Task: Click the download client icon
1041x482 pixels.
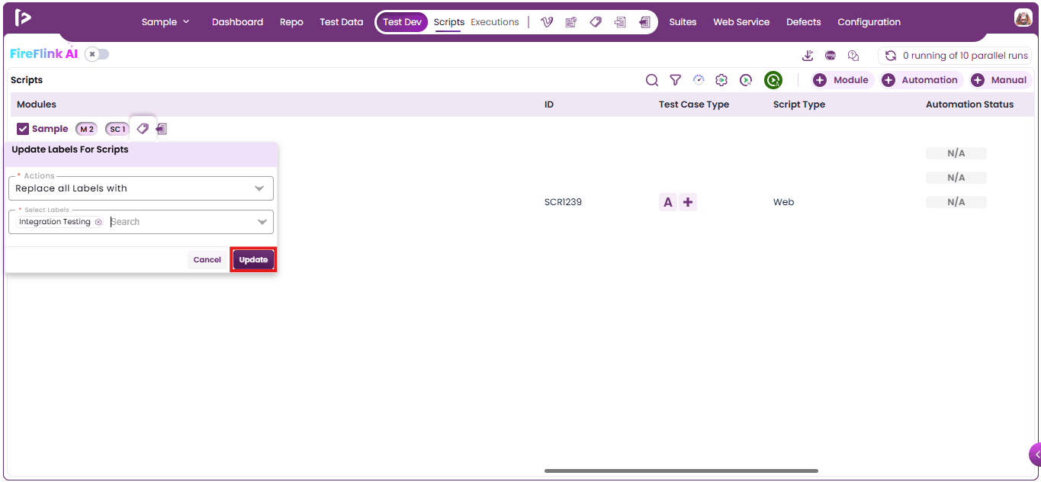Action: coord(808,56)
